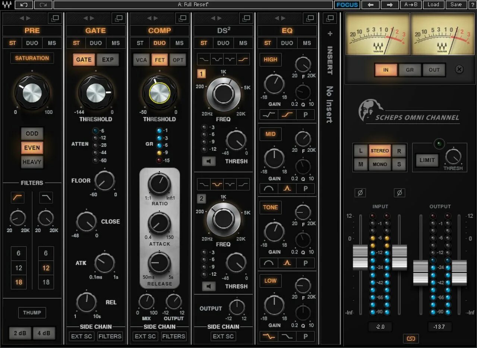
Task: Switch gate mode to EXP
Action: click(x=108, y=60)
